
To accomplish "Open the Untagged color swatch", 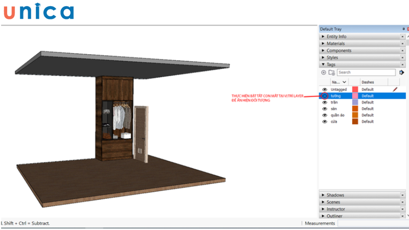I will (x=355, y=89).
